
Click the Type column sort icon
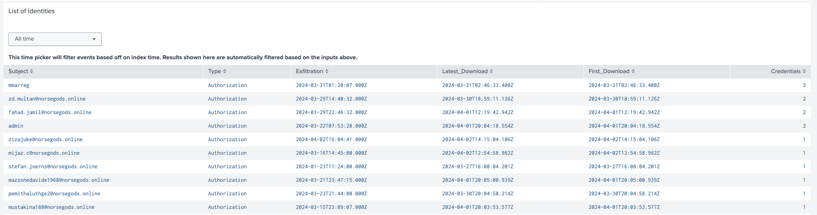[x=225, y=71]
